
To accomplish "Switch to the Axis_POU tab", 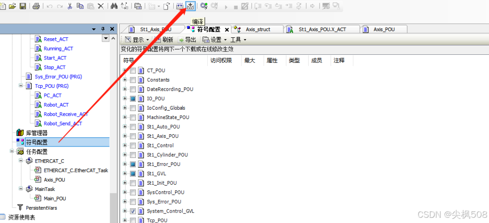I will click(x=384, y=30).
